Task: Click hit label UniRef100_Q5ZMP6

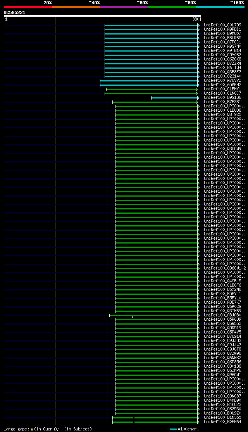Action: point(223,371)
